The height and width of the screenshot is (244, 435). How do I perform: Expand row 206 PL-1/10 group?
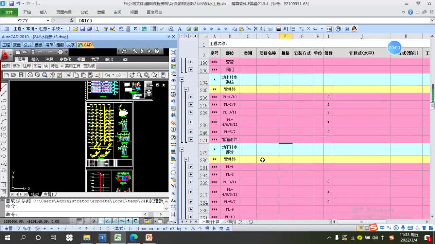click(191, 97)
